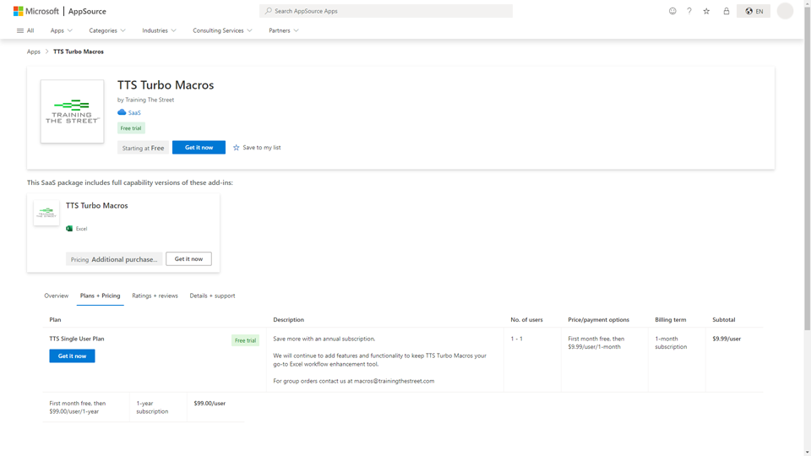This screenshot has width=811, height=456.
Task: Open the All hamburger menu
Action: 25,30
